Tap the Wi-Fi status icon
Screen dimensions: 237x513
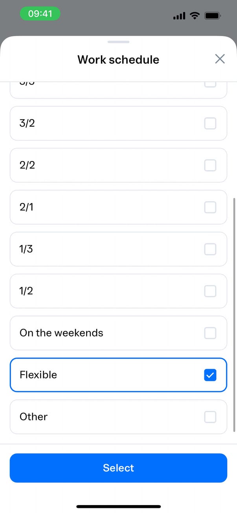click(194, 16)
